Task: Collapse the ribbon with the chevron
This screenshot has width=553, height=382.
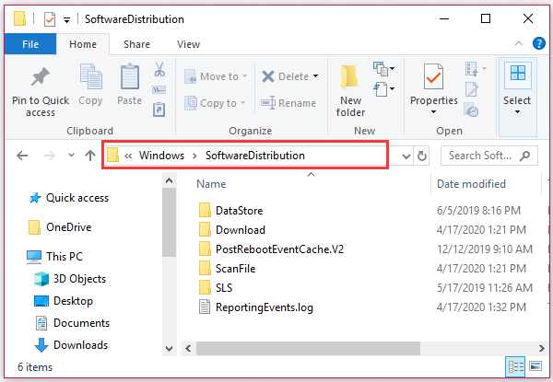Action: [x=518, y=43]
